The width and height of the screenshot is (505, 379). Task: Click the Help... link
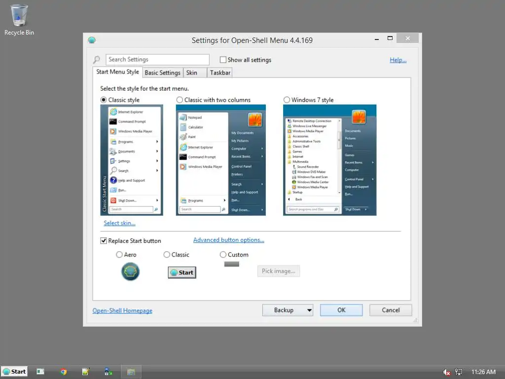point(398,60)
